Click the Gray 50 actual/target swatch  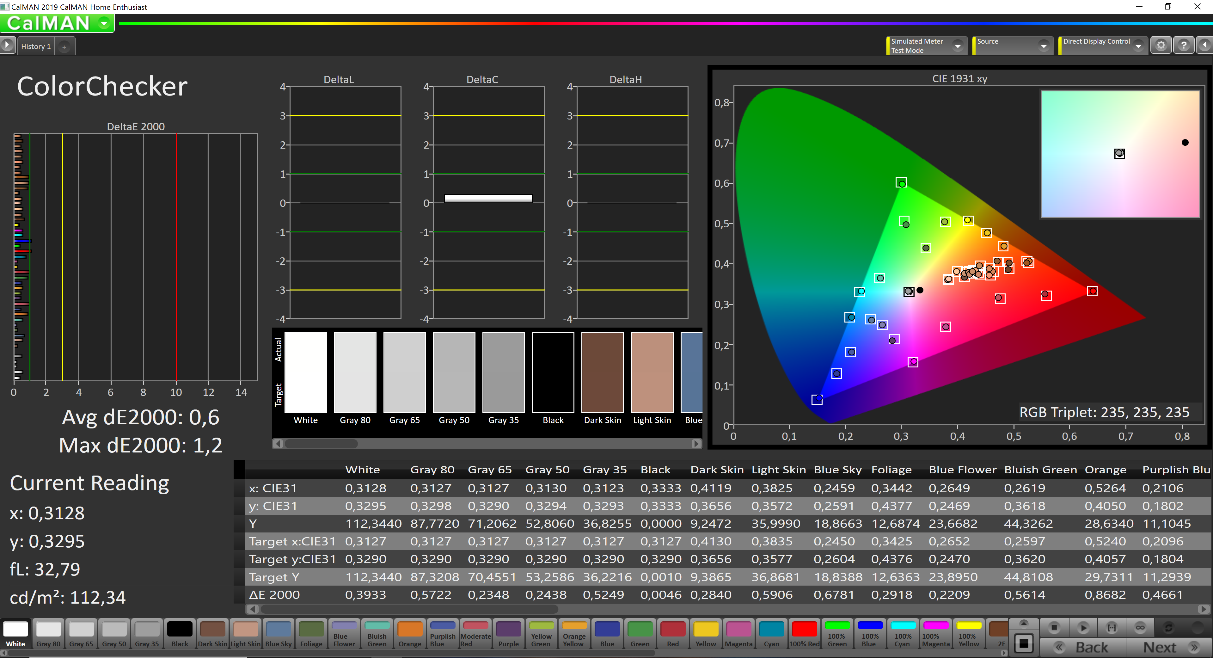pyautogui.click(x=454, y=372)
